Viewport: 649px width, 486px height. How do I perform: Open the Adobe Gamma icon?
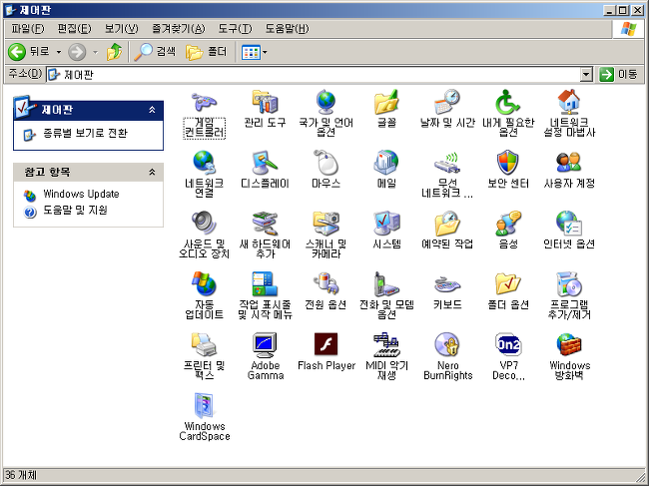pos(265,345)
